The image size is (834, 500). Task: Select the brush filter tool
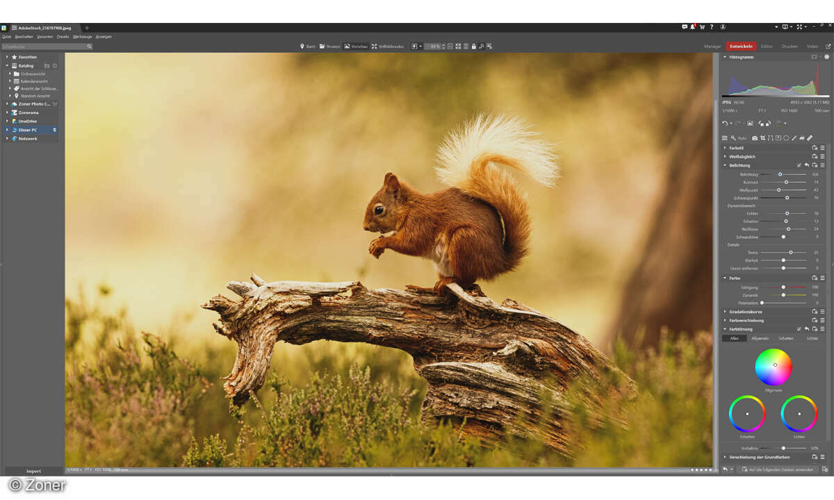794,138
